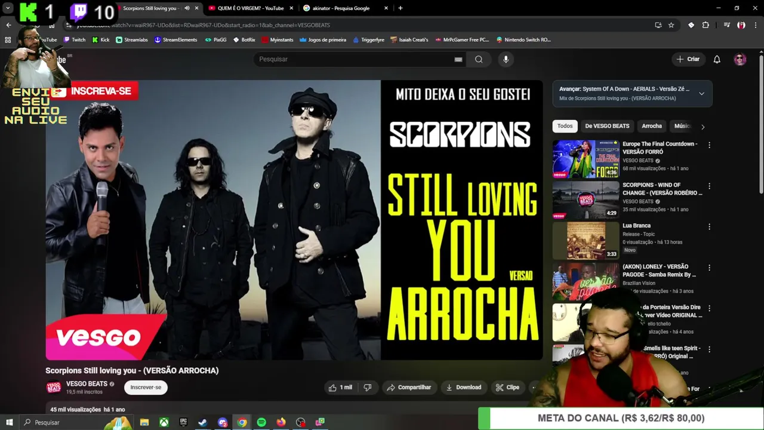
Task: Expand the Mix de Scorpions playlist panel
Action: pos(701,94)
